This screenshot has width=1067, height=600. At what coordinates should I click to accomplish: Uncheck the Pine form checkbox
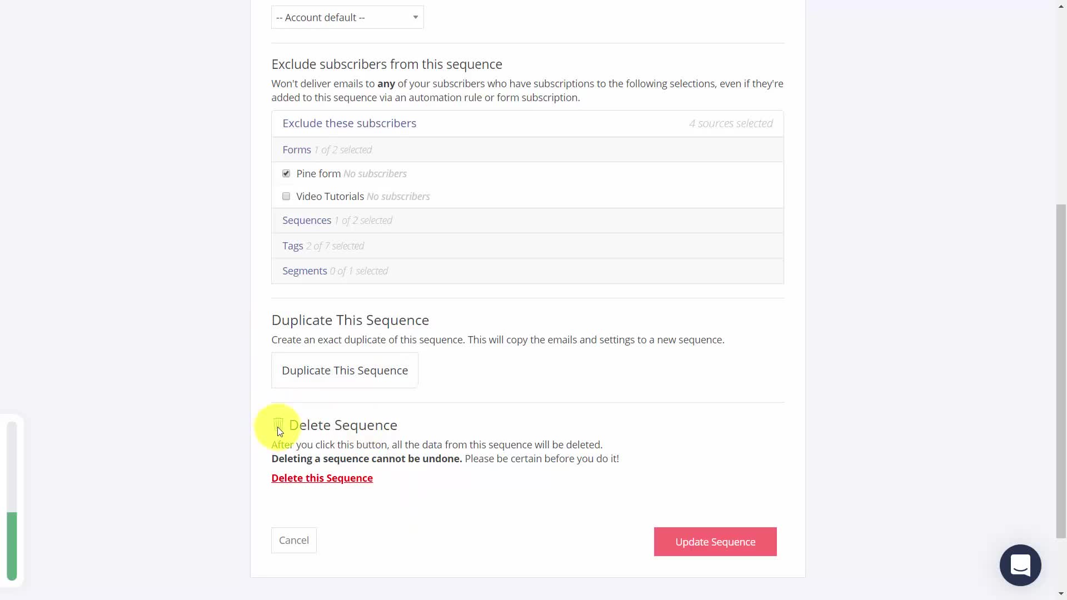(x=286, y=174)
